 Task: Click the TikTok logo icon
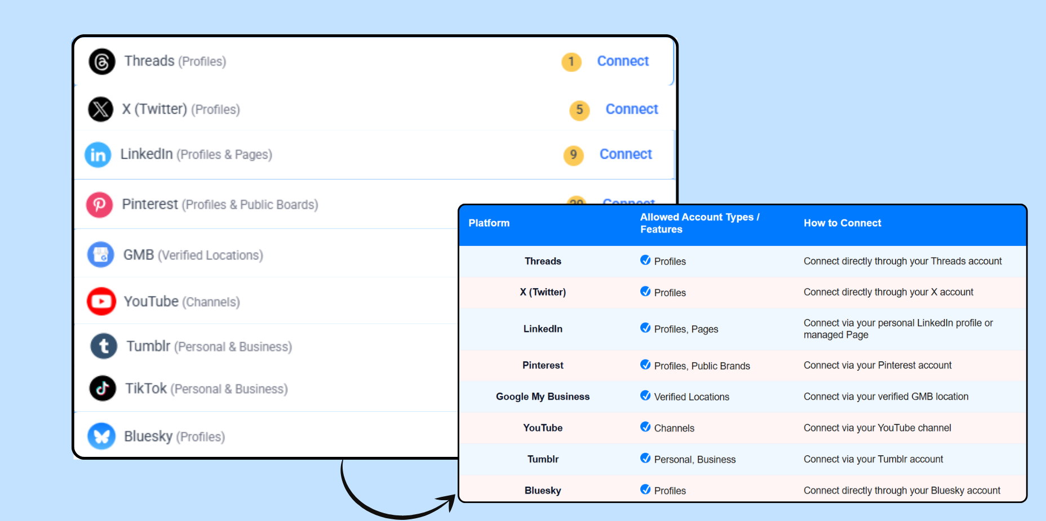(x=103, y=388)
